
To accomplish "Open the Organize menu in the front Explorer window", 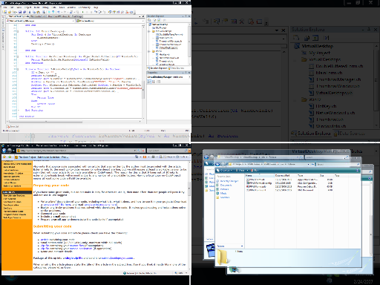I will [225, 171].
